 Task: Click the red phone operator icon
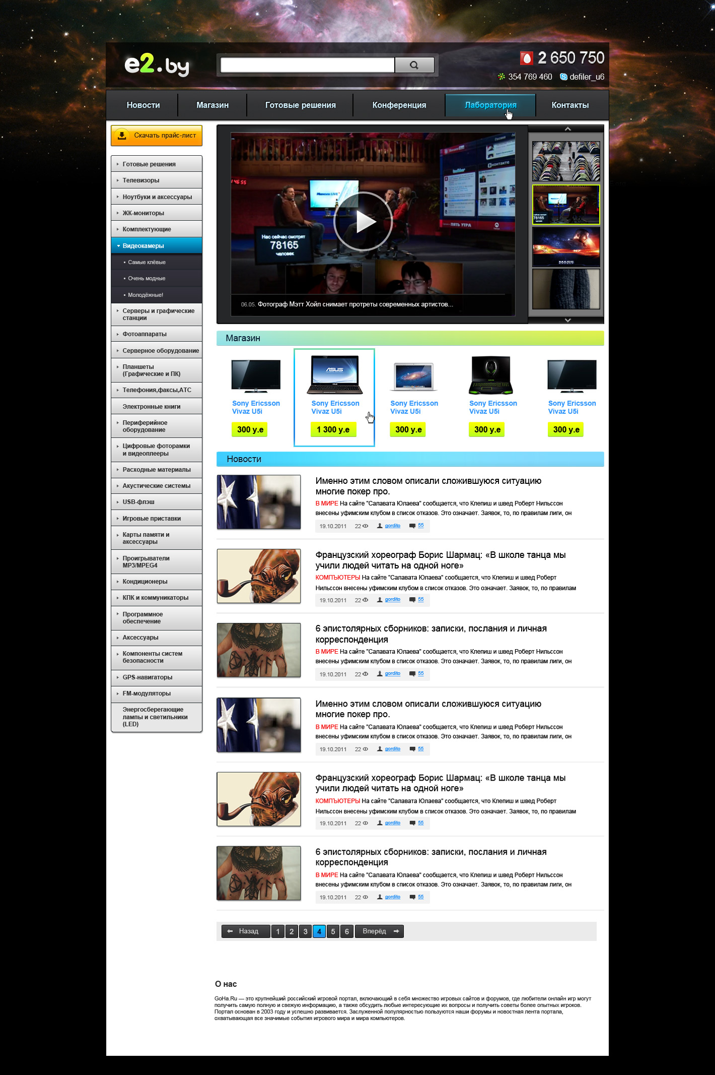526,58
